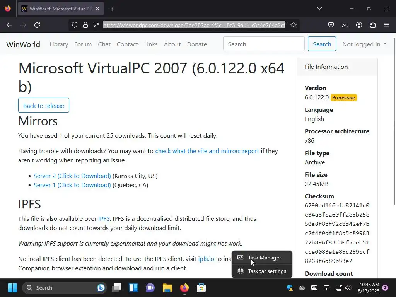This screenshot has height=297, width=396.
Task: Open Task View on the taskbar
Action: [116, 288]
